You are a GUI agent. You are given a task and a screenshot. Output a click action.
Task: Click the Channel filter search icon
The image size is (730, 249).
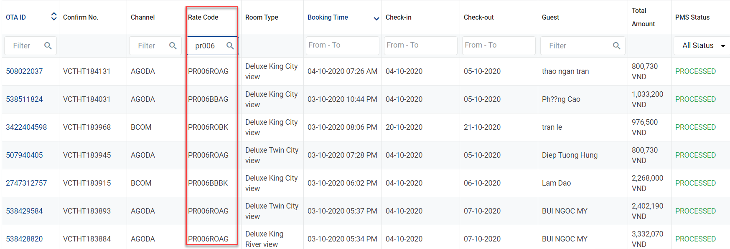tap(173, 46)
